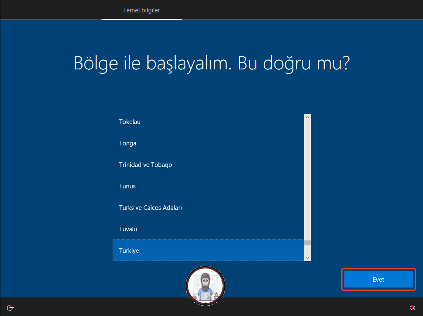Select Tonga in the region list
This screenshot has height=316, width=423.
(208, 143)
